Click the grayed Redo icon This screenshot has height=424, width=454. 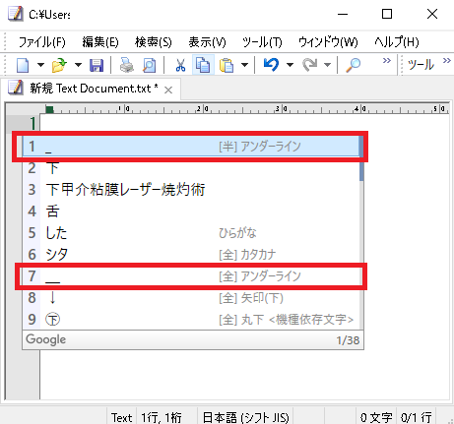click(310, 65)
